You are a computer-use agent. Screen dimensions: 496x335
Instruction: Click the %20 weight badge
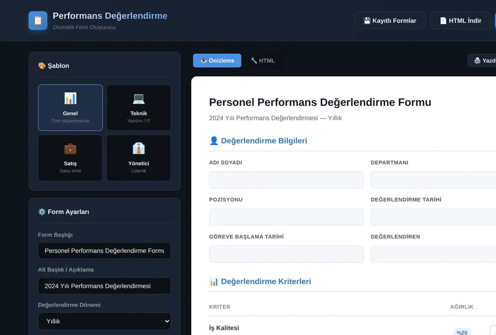click(x=462, y=332)
